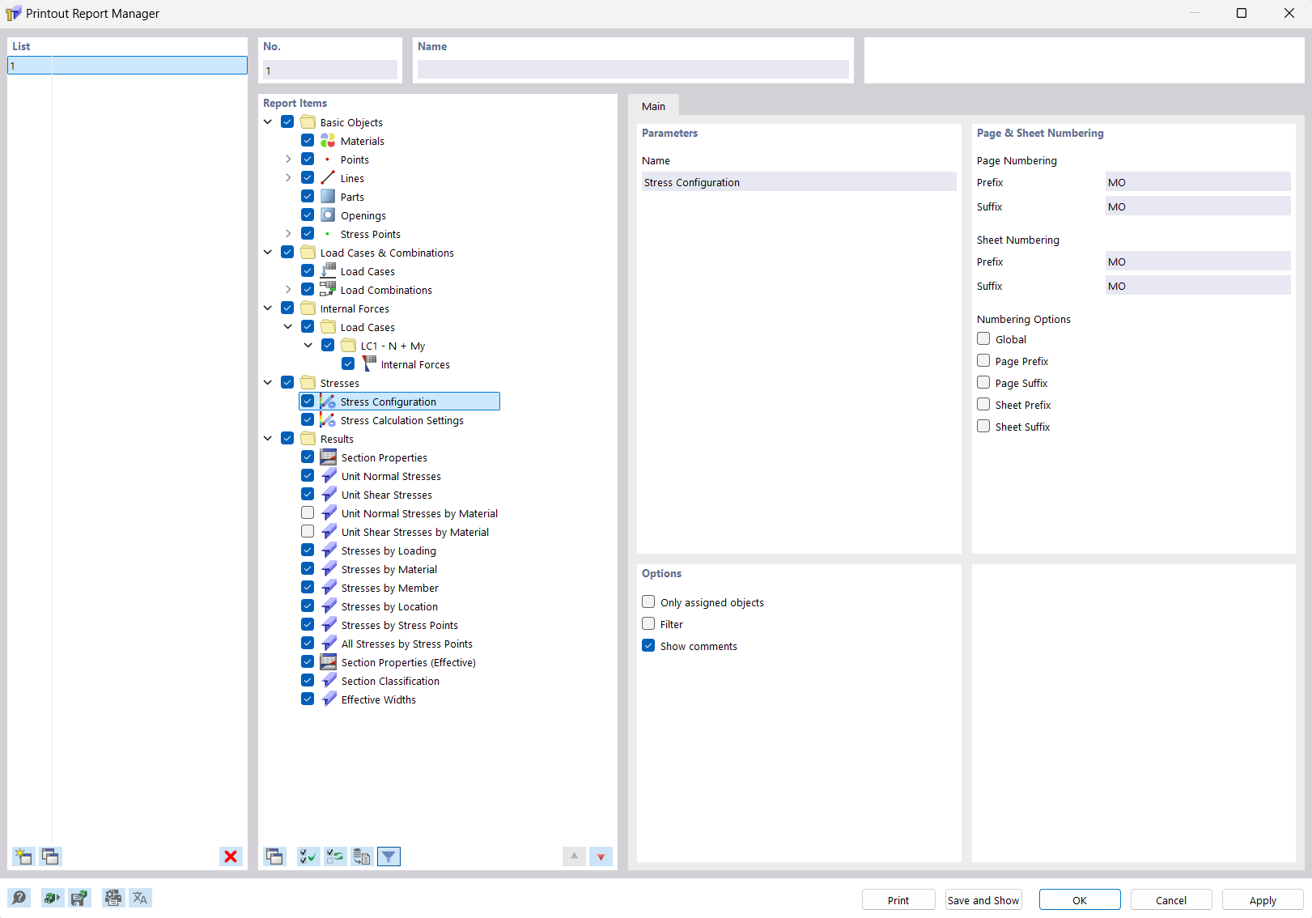The image size is (1312, 918).
Task: Copy the selected printout report
Action: pyautogui.click(x=50, y=856)
